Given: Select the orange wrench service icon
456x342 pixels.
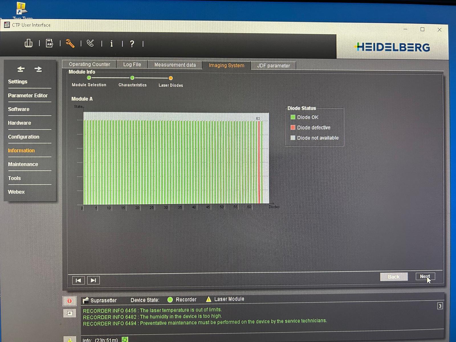Looking at the screenshot, I should (70, 43).
